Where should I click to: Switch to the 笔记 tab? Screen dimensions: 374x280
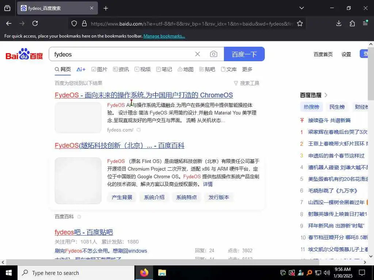pos(164,69)
